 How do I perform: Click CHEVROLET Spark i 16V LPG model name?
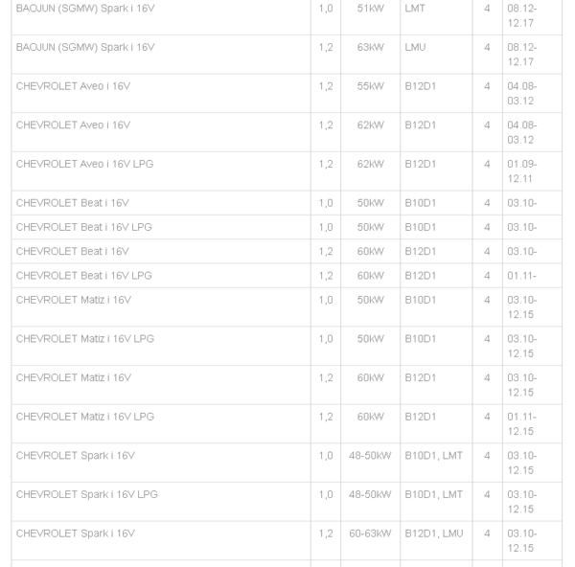pos(87,494)
